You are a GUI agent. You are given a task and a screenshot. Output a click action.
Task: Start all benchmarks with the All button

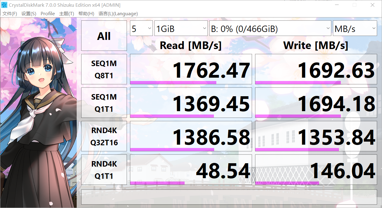click(104, 36)
